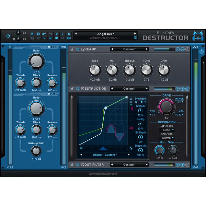Click the Destruction plus circle icon
This screenshot has width=206, height=206.
(183, 89)
